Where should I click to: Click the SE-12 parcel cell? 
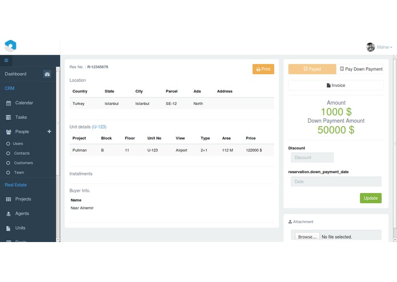[x=171, y=104]
